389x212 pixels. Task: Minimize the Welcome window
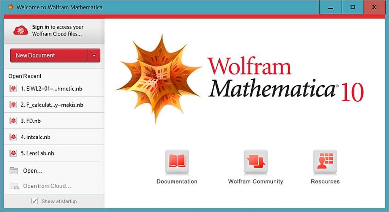(330, 7)
